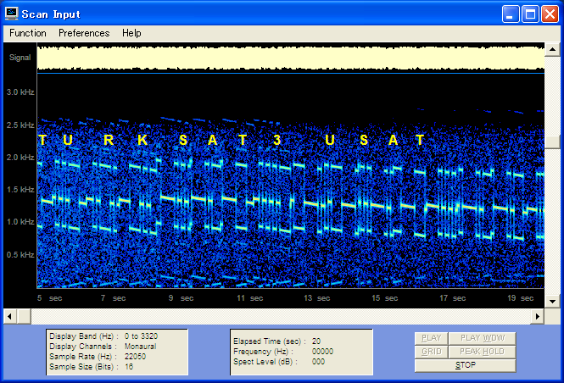564x383 pixels.
Task: Close the Scan Input window
Action: coord(550,14)
